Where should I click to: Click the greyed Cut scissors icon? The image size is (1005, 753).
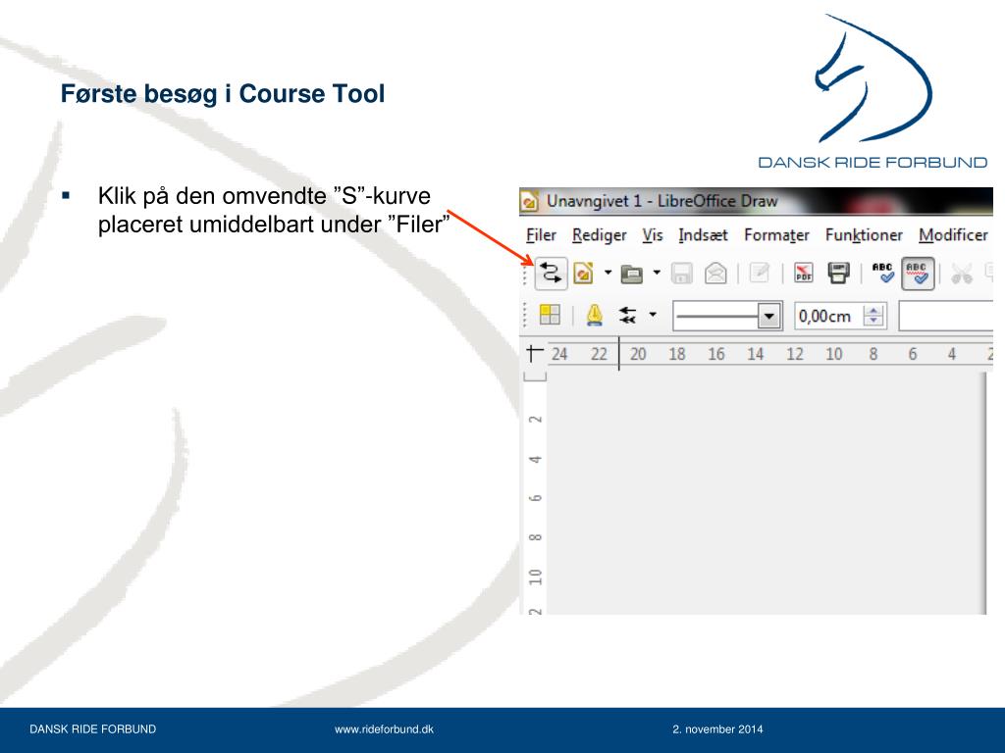pos(962,275)
